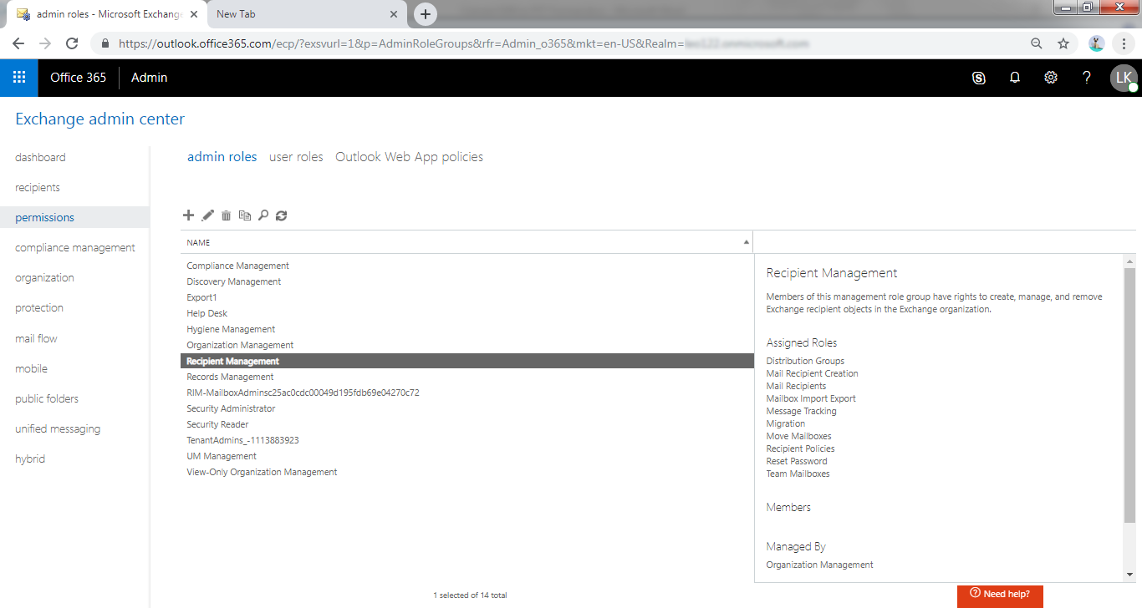
Task: Click browser forward arrow
Action: click(45, 43)
